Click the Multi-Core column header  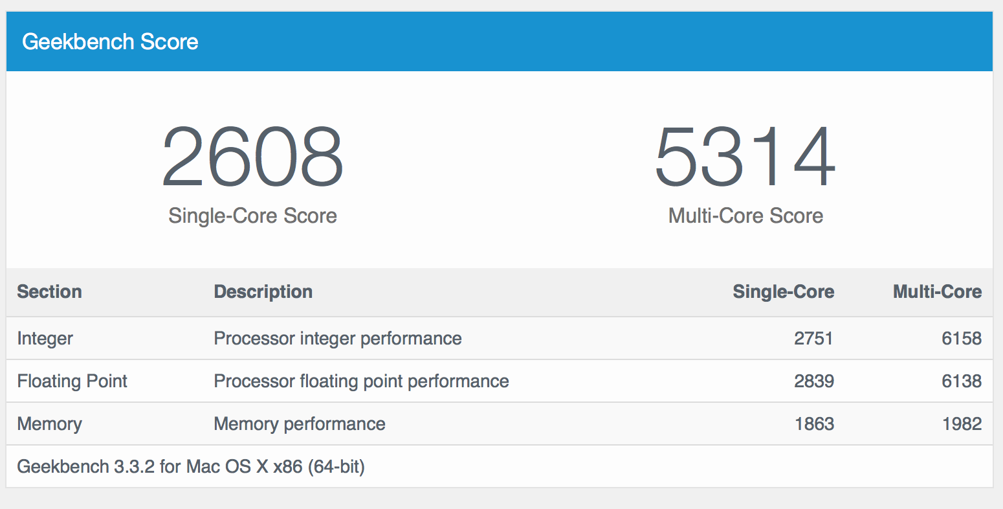(937, 291)
